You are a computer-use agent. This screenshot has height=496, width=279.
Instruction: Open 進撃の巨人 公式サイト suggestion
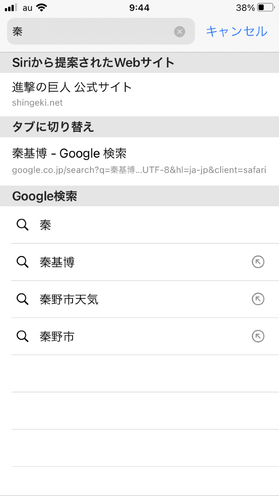click(x=72, y=87)
